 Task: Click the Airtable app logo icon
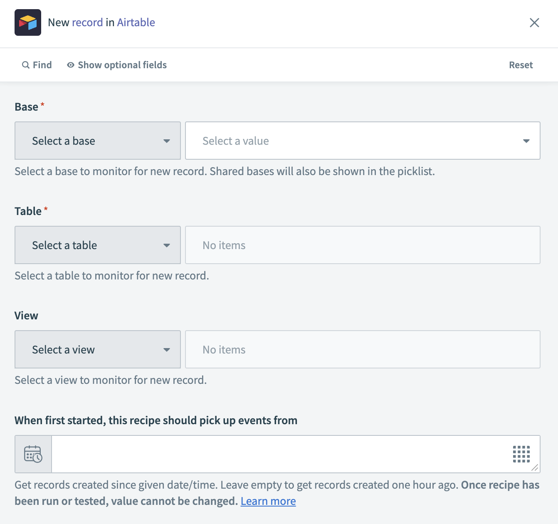tap(28, 22)
